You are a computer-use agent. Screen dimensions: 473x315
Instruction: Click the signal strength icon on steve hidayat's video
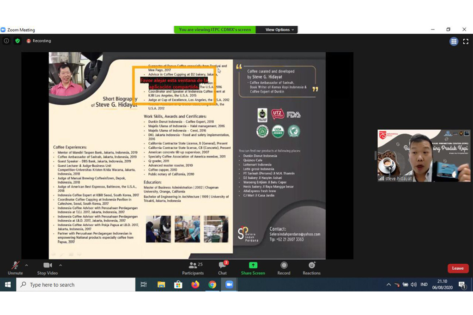381,178
